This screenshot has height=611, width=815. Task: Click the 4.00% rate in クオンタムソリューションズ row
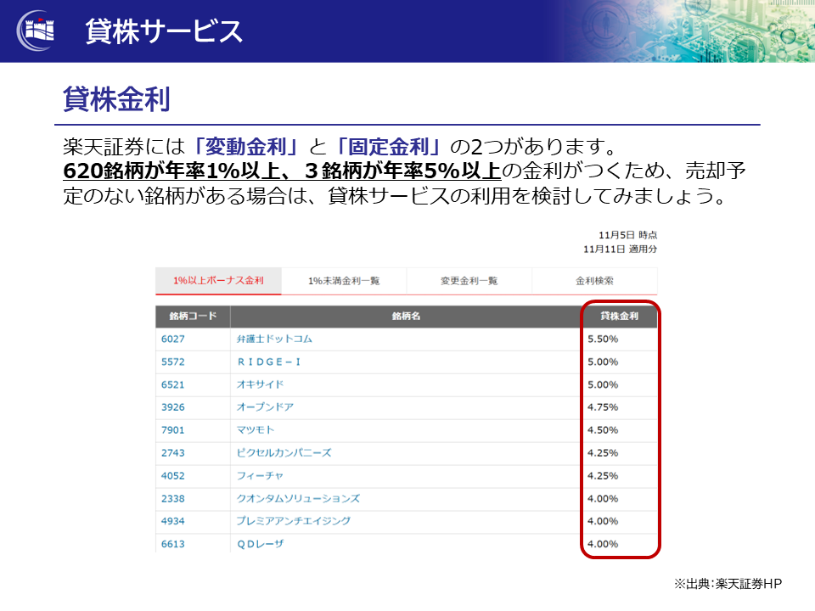click(603, 498)
